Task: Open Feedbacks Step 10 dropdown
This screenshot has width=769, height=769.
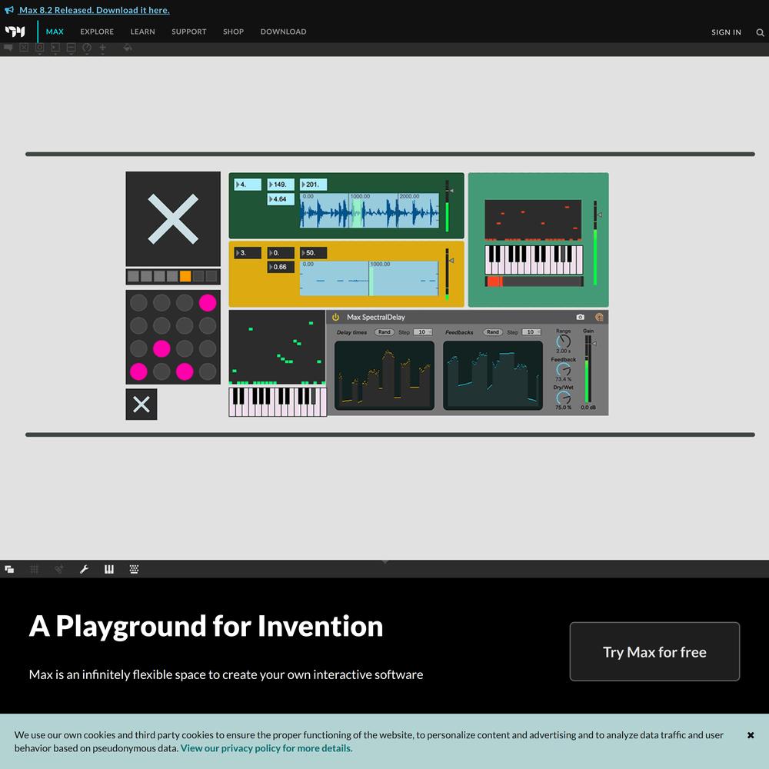Action: (531, 332)
